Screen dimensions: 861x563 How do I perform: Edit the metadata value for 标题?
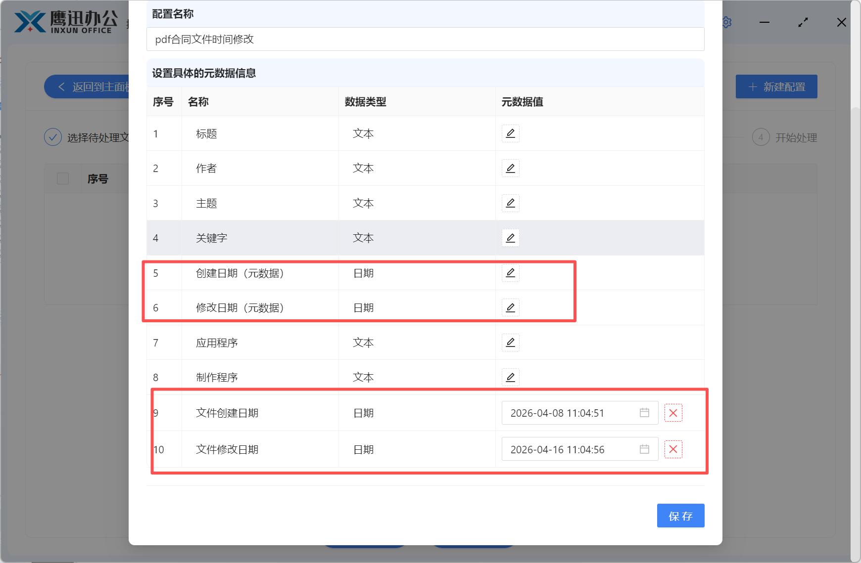click(510, 133)
